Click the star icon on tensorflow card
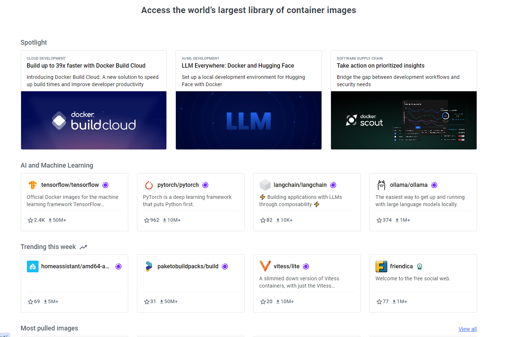The image size is (505, 337). pos(31,220)
